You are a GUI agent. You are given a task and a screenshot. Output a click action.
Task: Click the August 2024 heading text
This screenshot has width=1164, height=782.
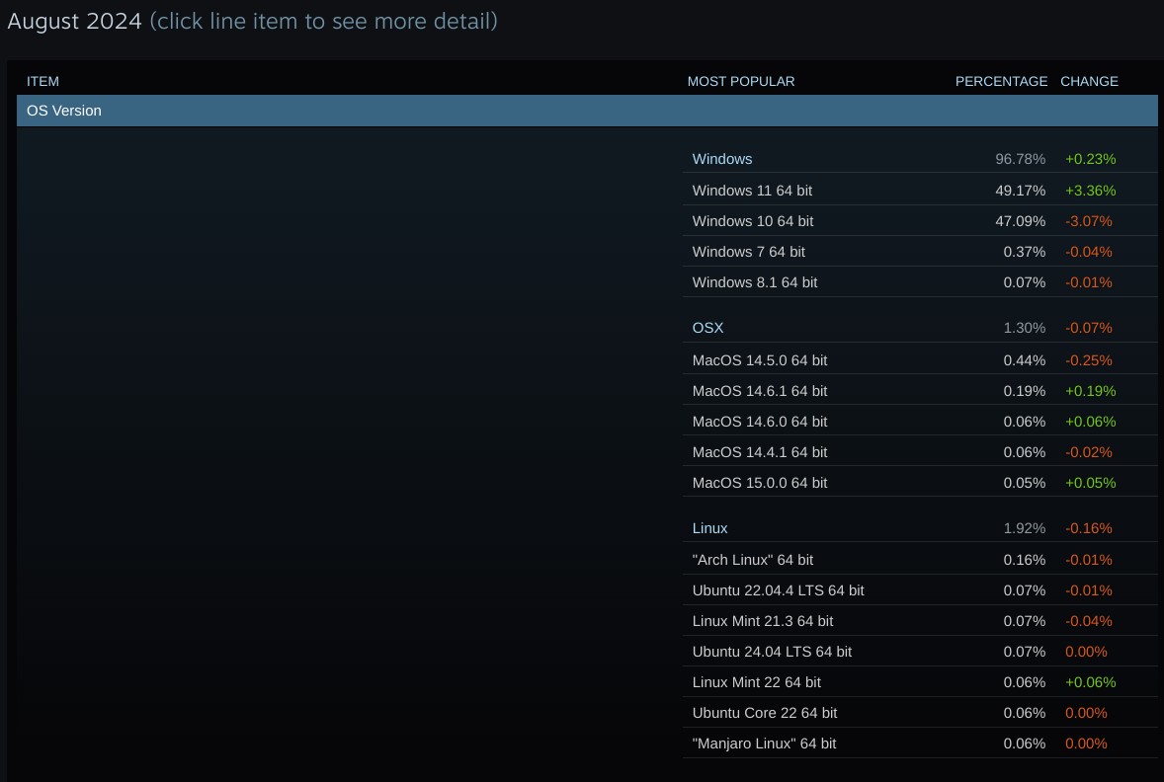pyautogui.click(x=74, y=21)
